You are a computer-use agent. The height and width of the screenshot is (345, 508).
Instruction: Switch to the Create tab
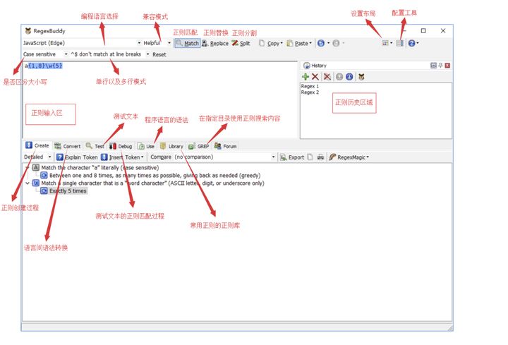37,145
